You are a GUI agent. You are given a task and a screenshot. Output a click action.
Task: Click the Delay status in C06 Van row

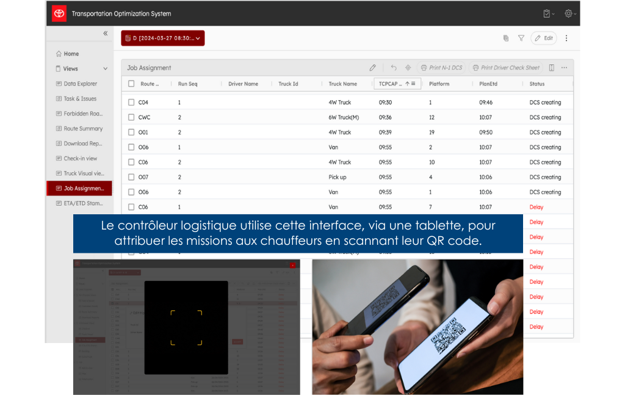click(536, 207)
